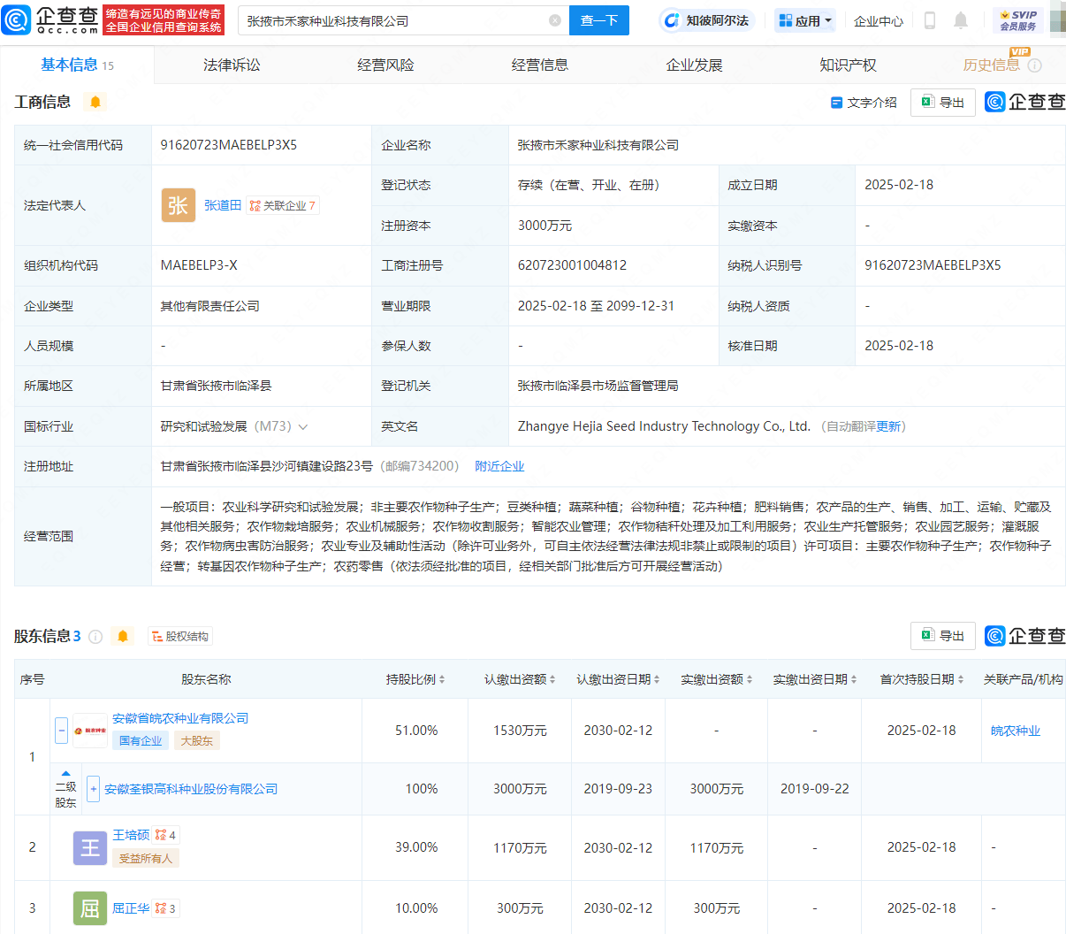Click the 屈 avatar icon
Image resolution: width=1066 pixels, height=934 pixels.
[x=90, y=908]
